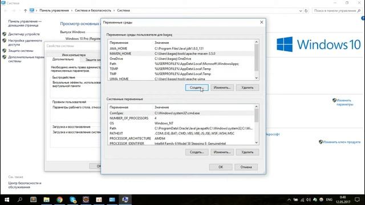Click Изменить ключ продукта link

click(x=342, y=142)
